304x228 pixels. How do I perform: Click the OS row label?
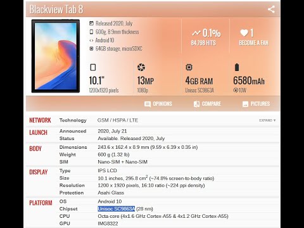pos(63,201)
